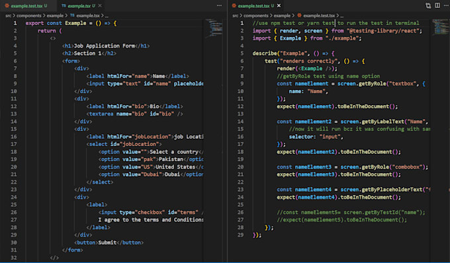Click 'I agree to the terms' text line
Screen dimensions: 450x263
point(151,220)
